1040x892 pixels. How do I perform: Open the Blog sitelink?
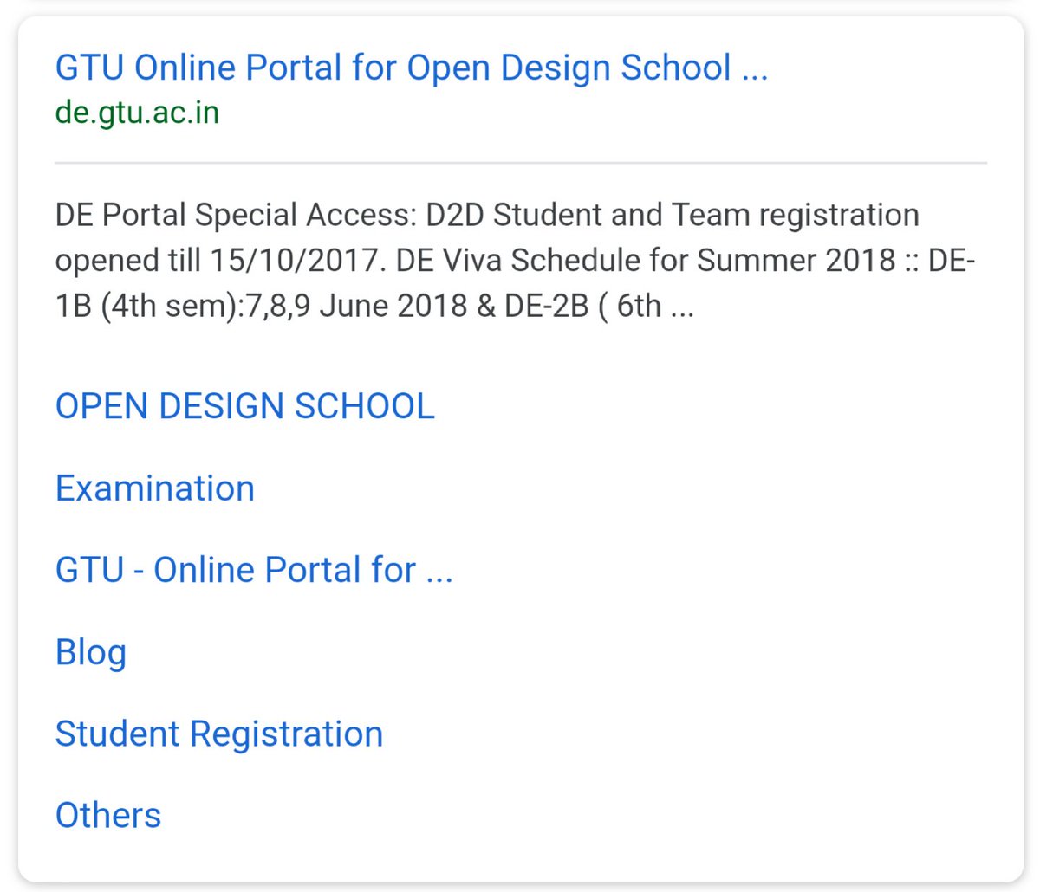coord(91,652)
